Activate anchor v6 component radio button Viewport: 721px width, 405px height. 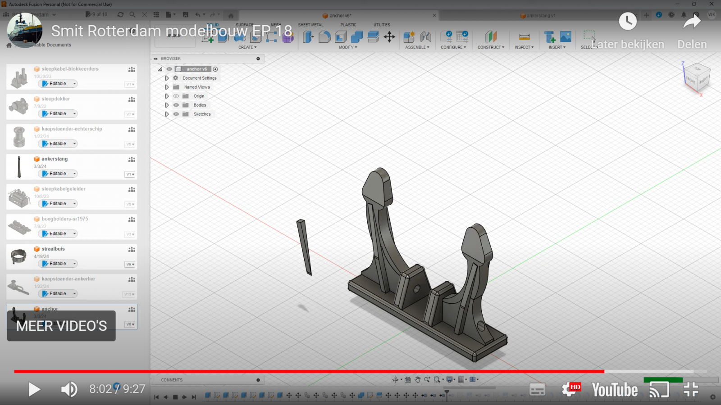coord(215,69)
